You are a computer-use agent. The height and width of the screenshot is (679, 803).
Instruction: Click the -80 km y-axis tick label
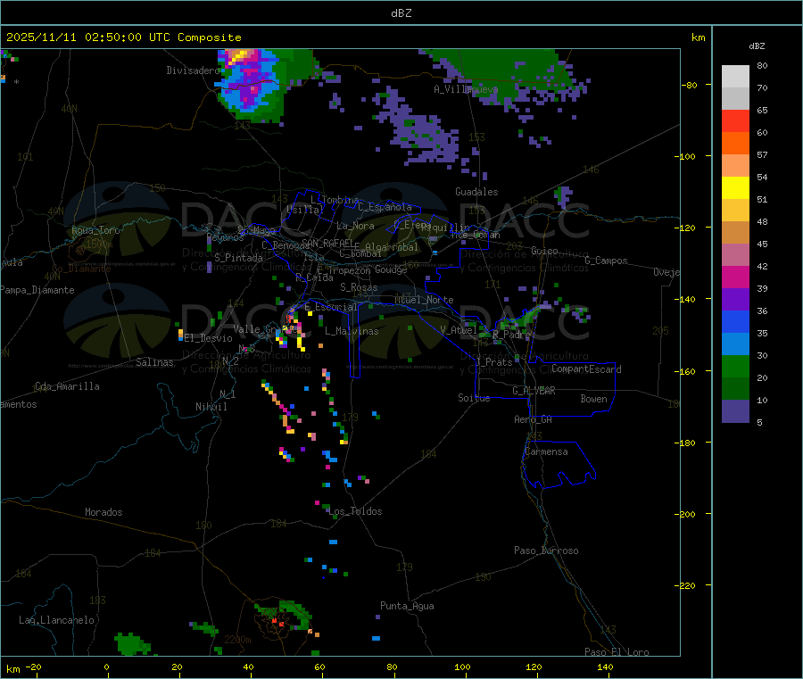click(690, 85)
